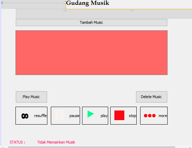This screenshot has height=148, width=192.
Task: Click the red square stop button
Action: [x=123, y=116]
